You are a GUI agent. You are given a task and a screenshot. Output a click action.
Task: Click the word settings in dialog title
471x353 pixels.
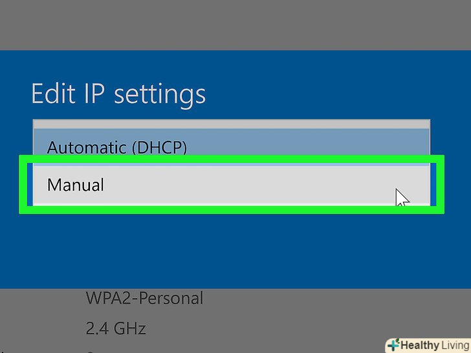tap(160, 95)
